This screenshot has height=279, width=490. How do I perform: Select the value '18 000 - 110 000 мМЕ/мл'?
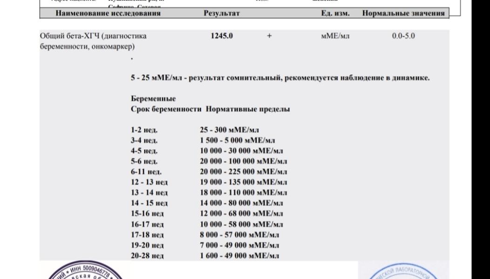[244, 193]
